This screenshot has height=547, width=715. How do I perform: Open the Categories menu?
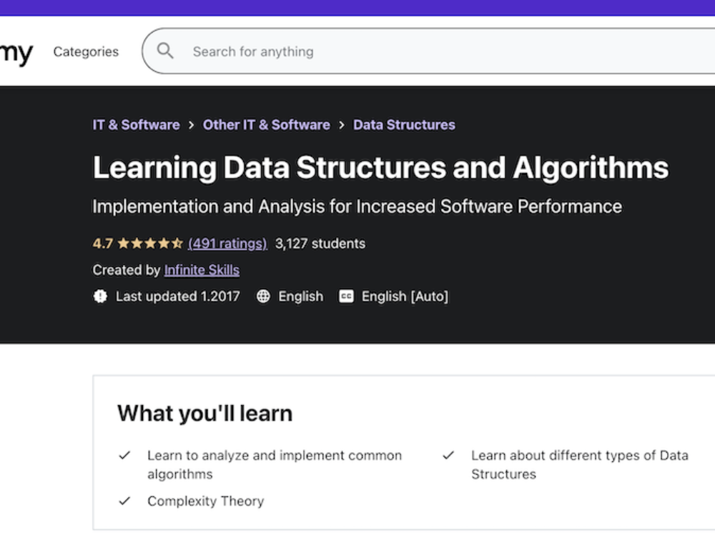(86, 51)
